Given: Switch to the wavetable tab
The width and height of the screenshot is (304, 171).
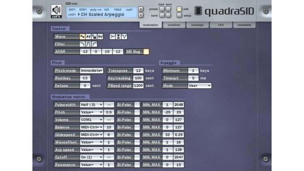Looking at the screenshot, I should [244, 25].
